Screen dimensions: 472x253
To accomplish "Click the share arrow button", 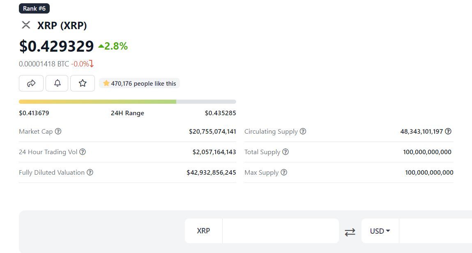I will coord(31,83).
